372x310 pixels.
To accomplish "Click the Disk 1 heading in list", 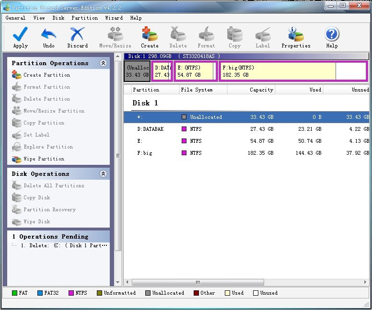I will pyautogui.click(x=145, y=103).
